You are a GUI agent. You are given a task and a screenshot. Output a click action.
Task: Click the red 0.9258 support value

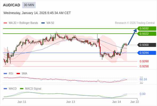[144, 66]
